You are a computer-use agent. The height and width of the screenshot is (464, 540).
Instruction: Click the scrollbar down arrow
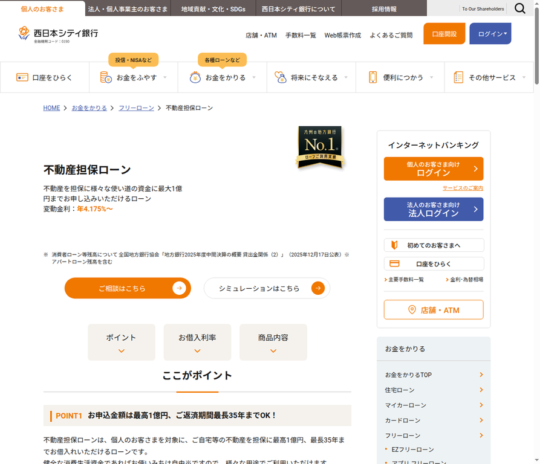(536, 460)
